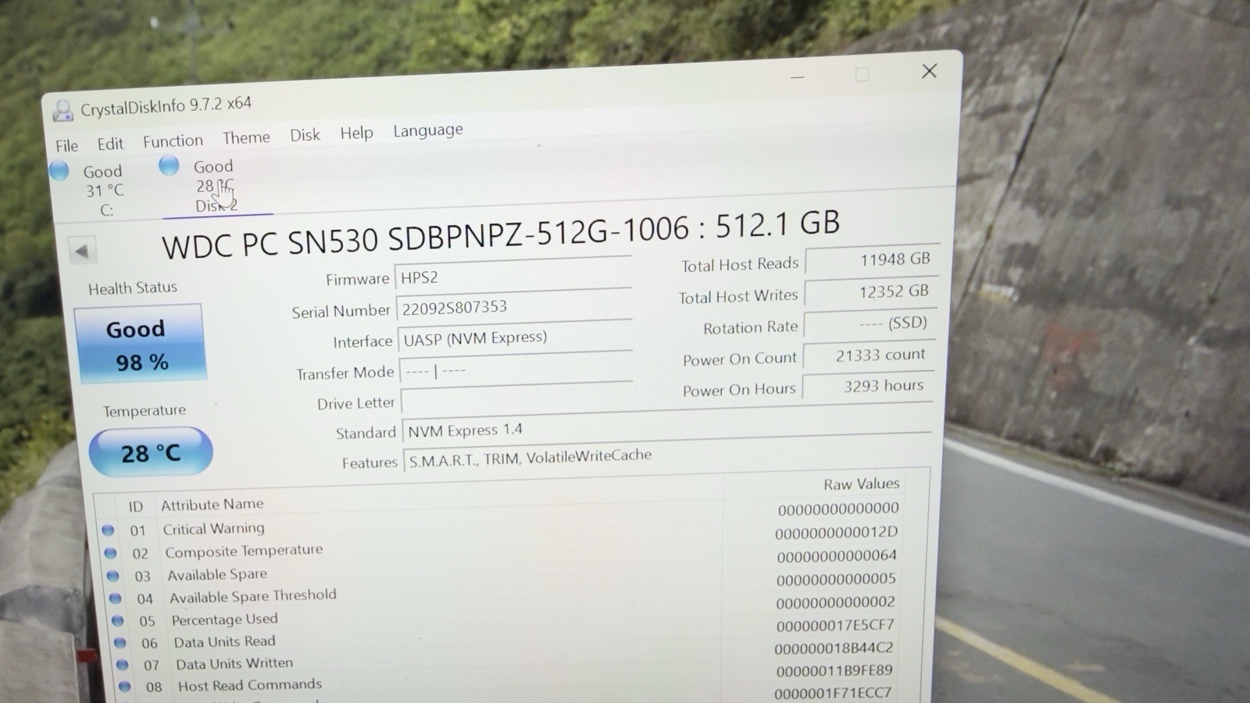
Task: Click raw value 000000018B44C2
Action: click(x=834, y=648)
